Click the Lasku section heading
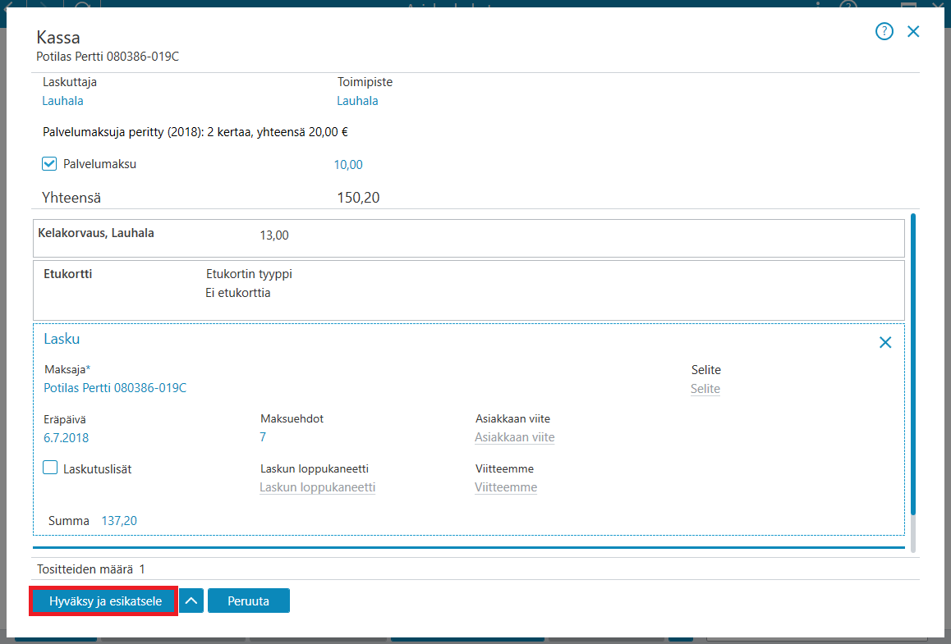Image resolution: width=951 pixels, height=644 pixels. 62,339
